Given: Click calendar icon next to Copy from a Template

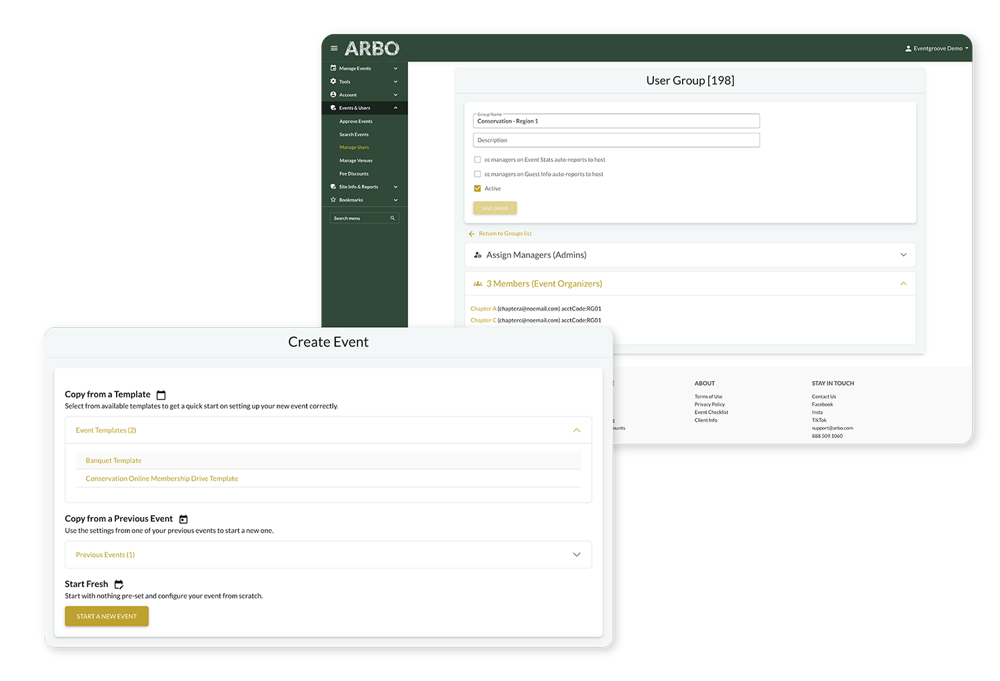Looking at the screenshot, I should (x=161, y=395).
